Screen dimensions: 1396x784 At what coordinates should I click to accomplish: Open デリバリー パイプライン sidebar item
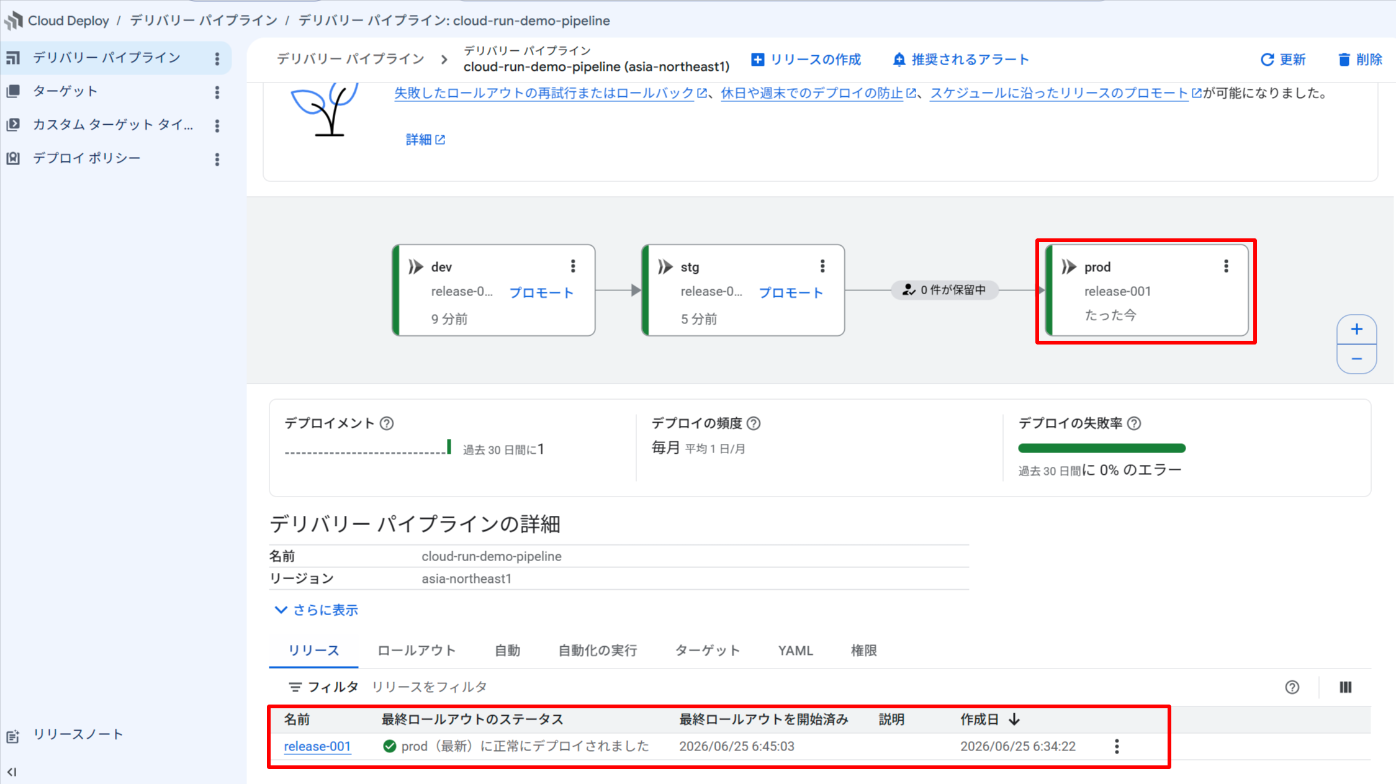point(107,58)
